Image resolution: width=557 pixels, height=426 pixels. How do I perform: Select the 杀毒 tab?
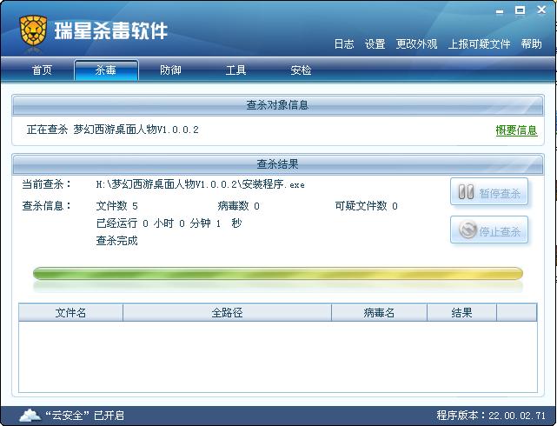[x=106, y=70]
